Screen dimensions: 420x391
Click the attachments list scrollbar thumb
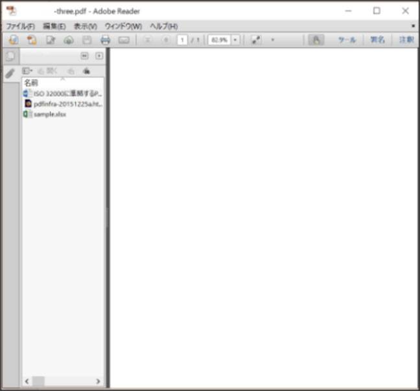[38, 381]
